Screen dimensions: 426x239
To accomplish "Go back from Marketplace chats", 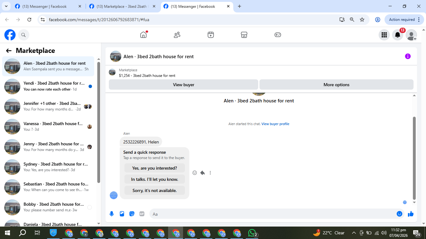I will [x=9, y=51].
